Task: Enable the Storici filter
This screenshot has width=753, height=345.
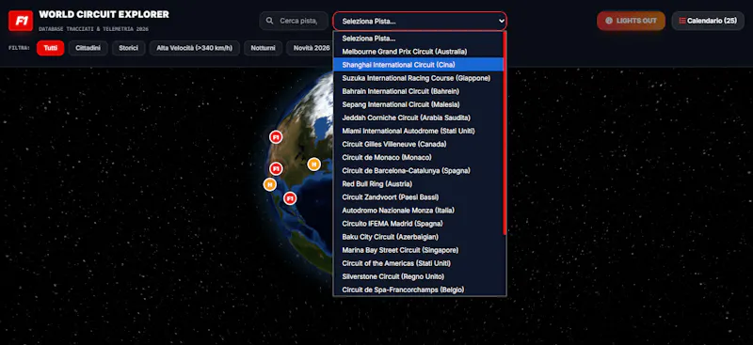Action: pyautogui.click(x=129, y=48)
